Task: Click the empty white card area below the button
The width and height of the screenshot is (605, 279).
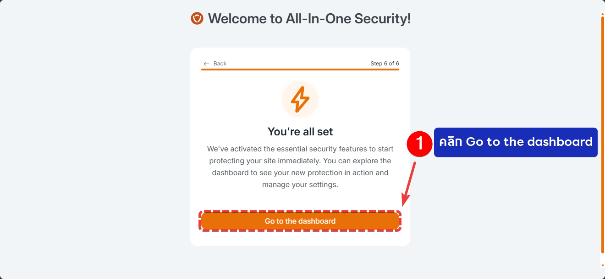Action: point(300,238)
